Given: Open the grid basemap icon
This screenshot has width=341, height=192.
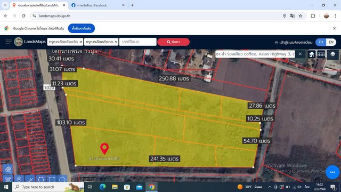Looking at the screenshot, I should [321, 54].
